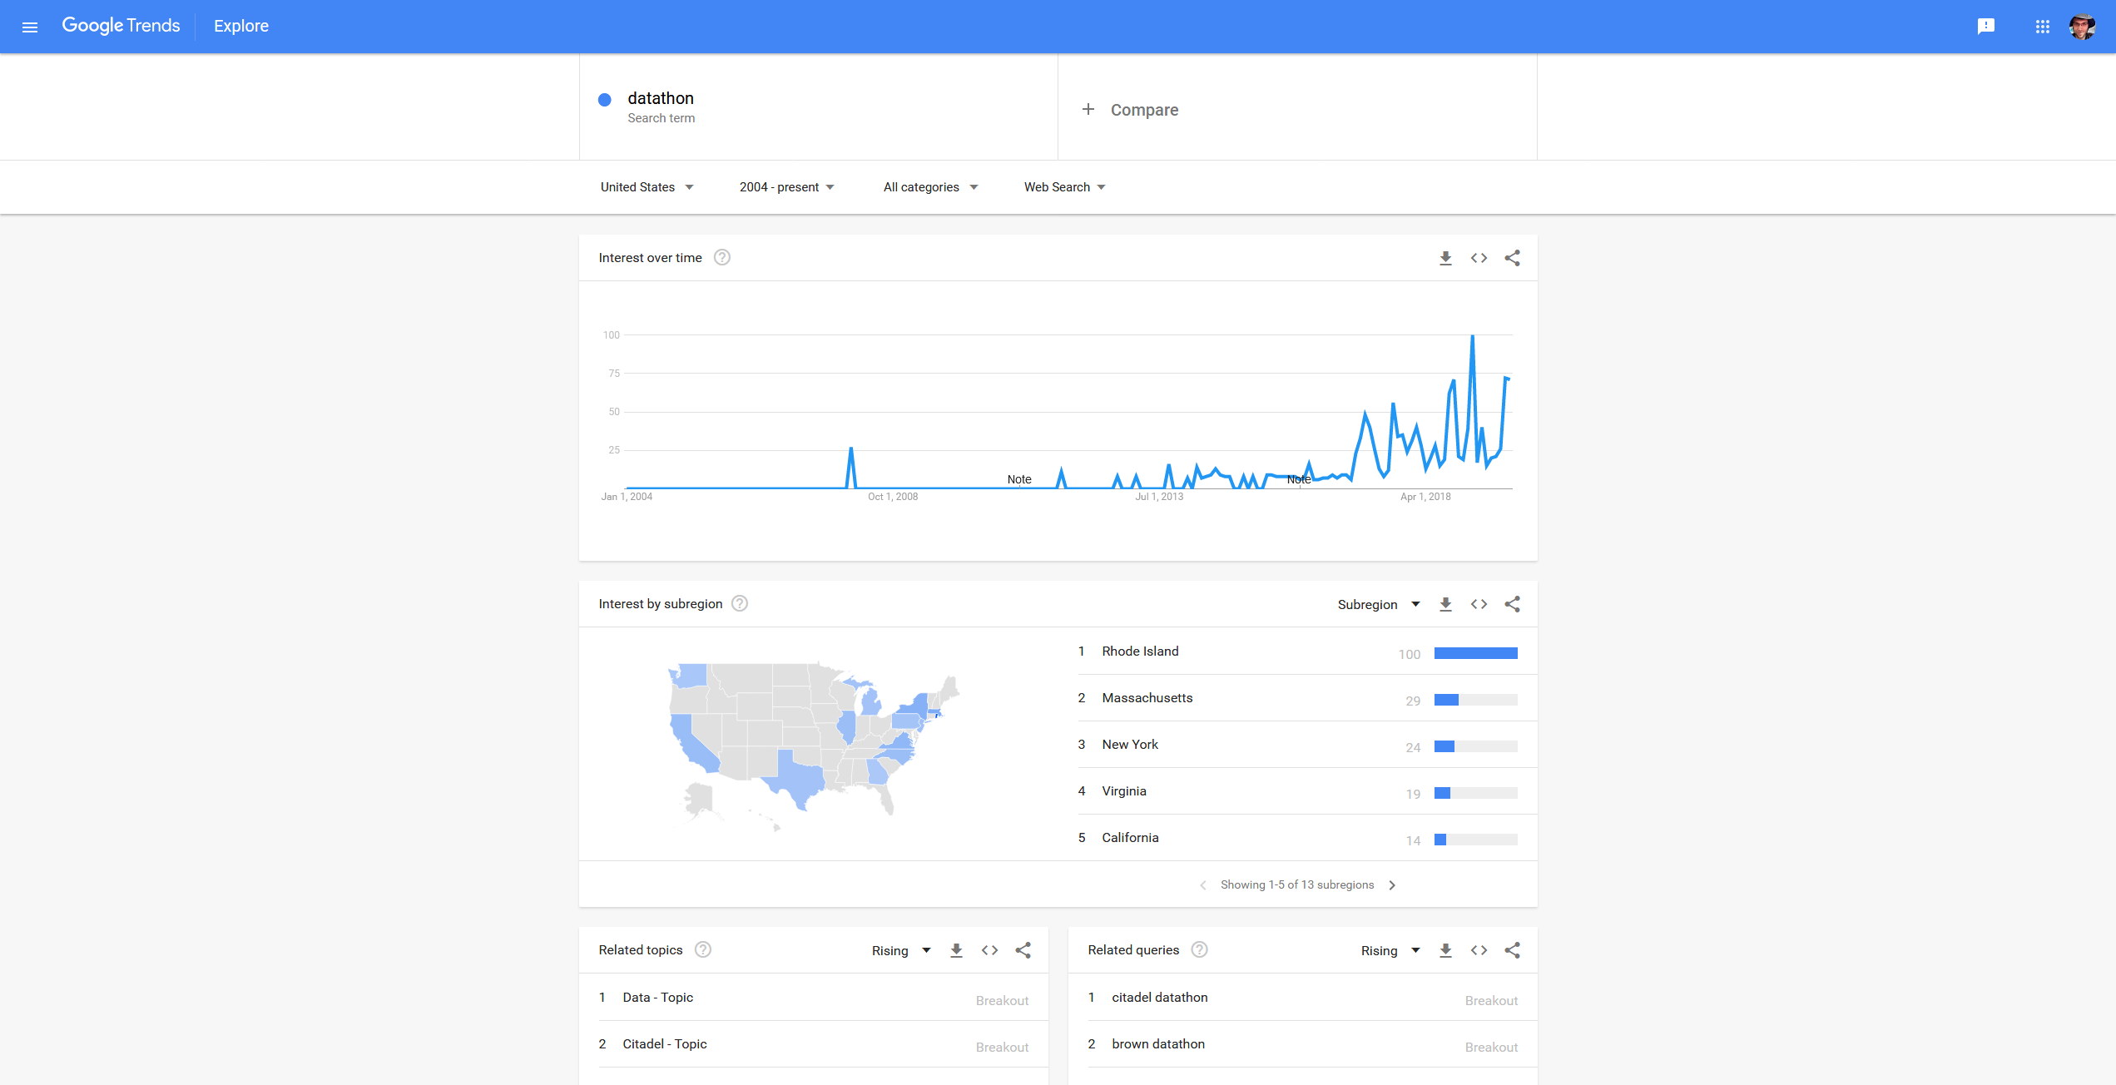Viewport: 2116px width, 1085px height.
Task: Click the embed code icon for Interest by subregion
Action: pyautogui.click(x=1477, y=603)
